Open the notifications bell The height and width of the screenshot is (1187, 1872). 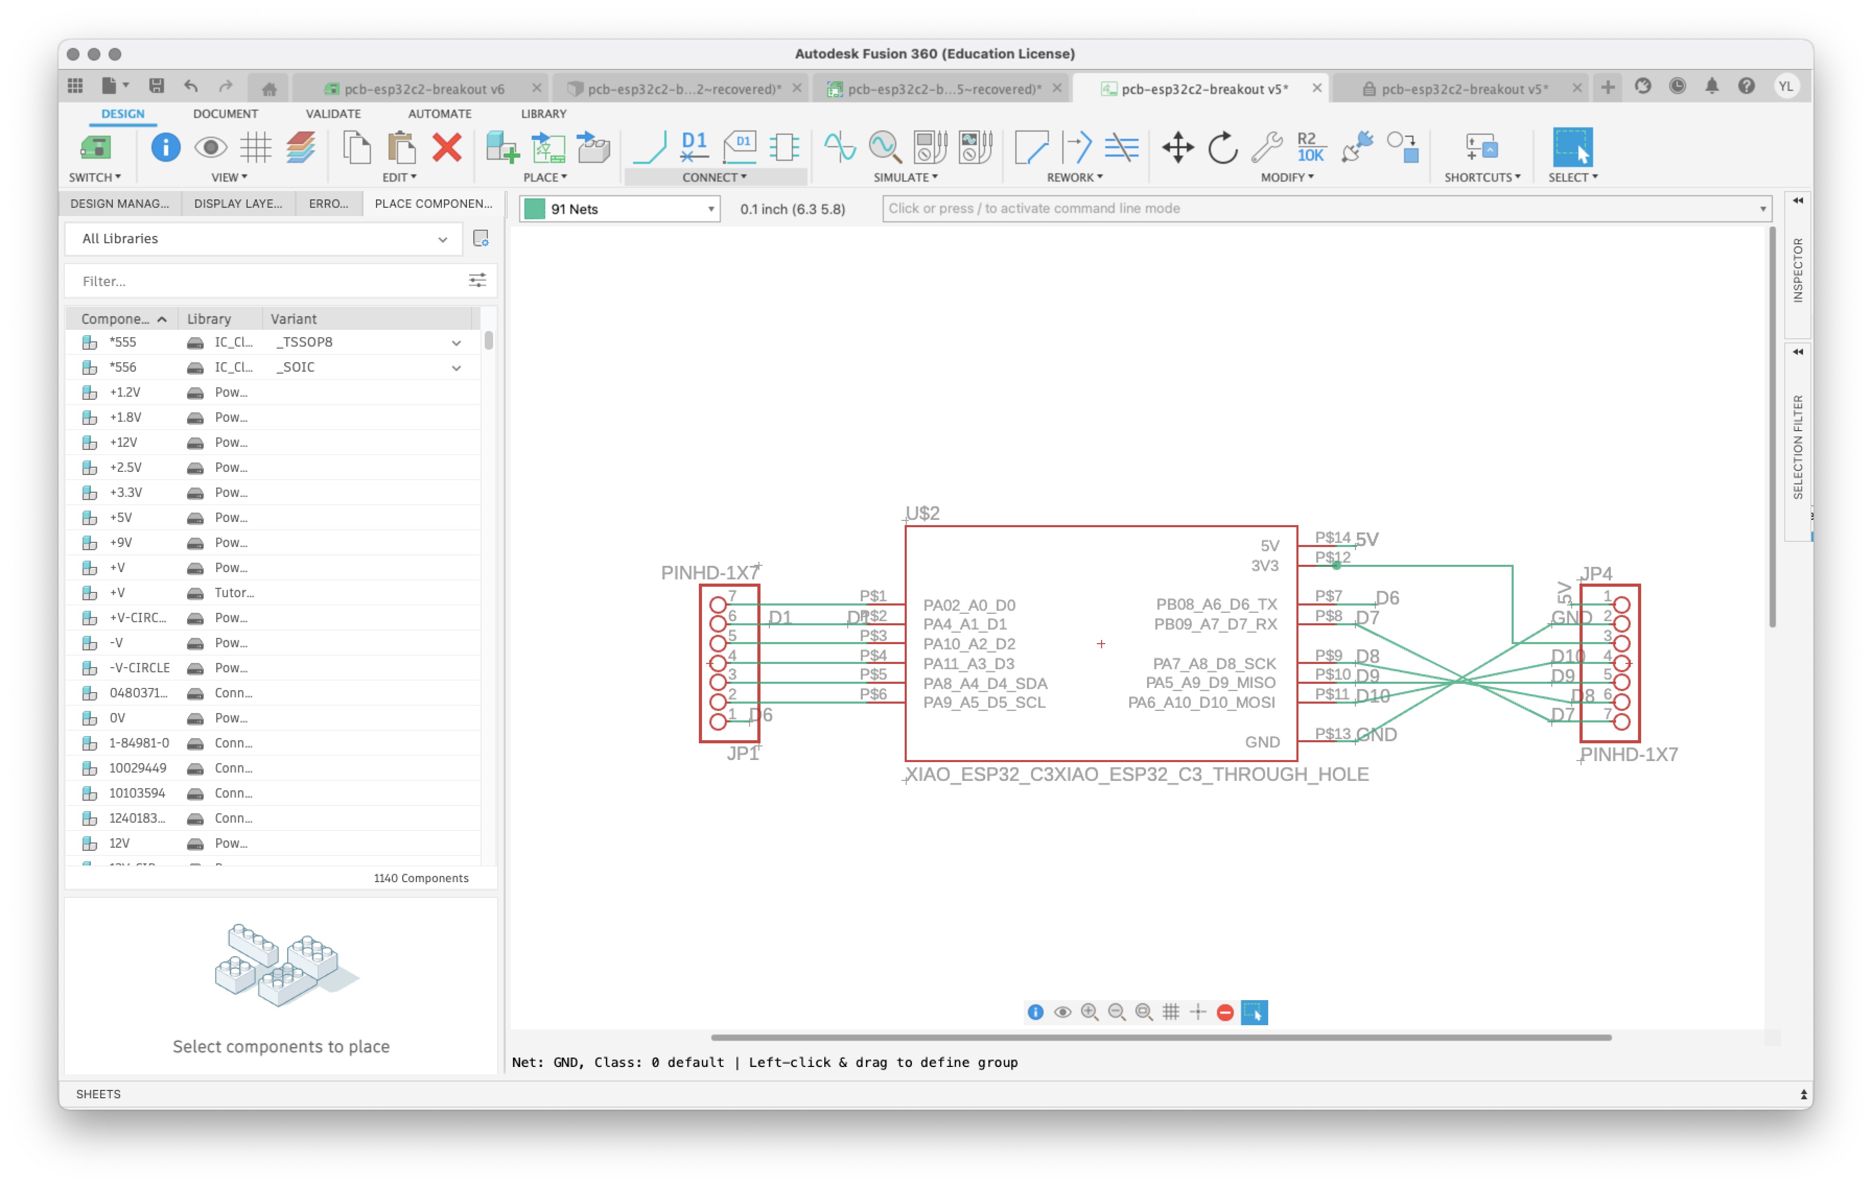[x=1711, y=86]
